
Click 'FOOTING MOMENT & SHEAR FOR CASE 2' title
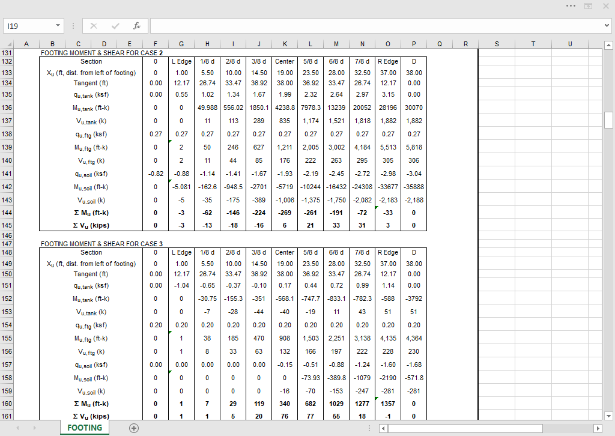click(101, 53)
